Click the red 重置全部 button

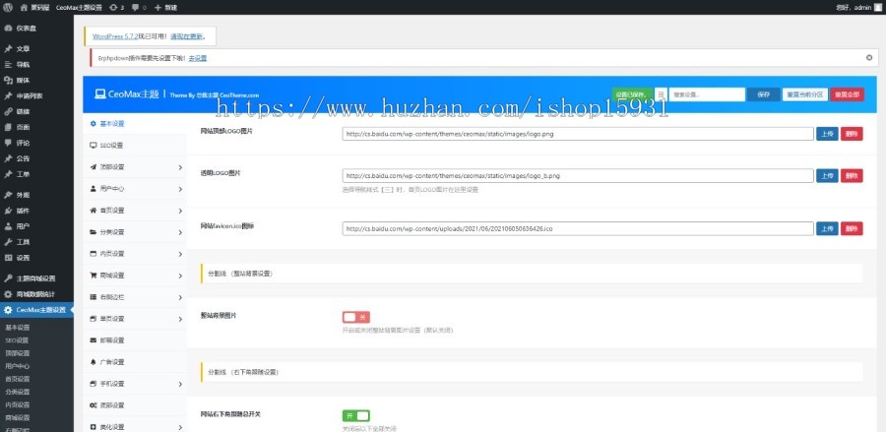(x=847, y=94)
